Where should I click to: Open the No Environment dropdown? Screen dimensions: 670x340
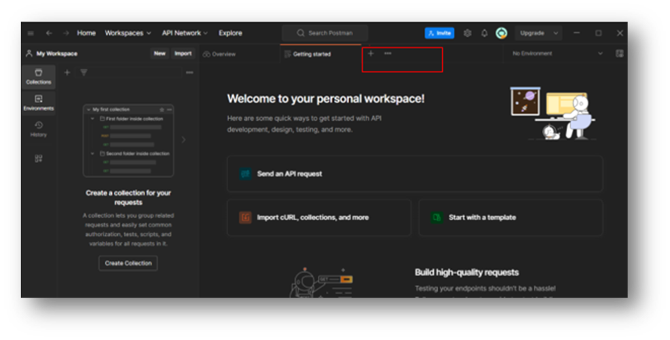(557, 54)
